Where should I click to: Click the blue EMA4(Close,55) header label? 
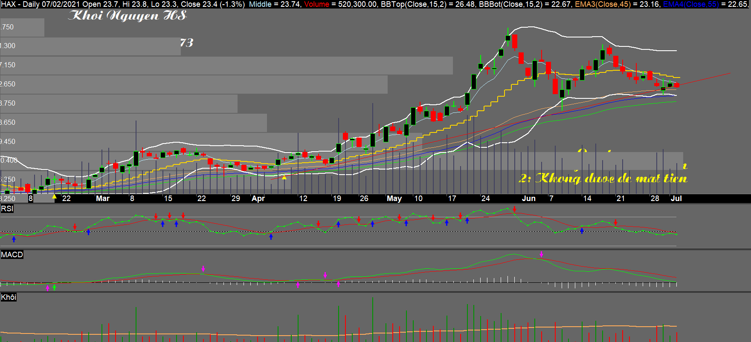(x=691, y=4)
